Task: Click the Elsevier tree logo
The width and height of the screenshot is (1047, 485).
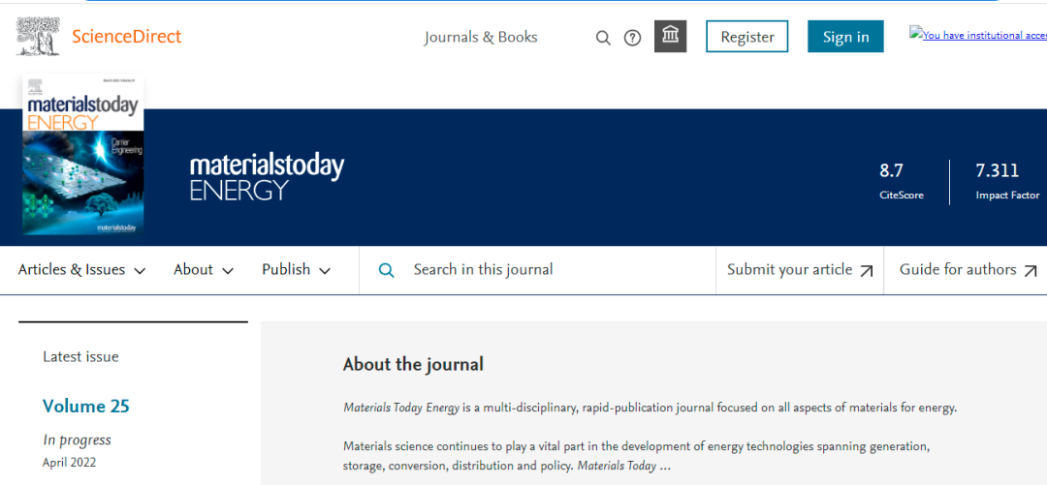Action: 38,36
